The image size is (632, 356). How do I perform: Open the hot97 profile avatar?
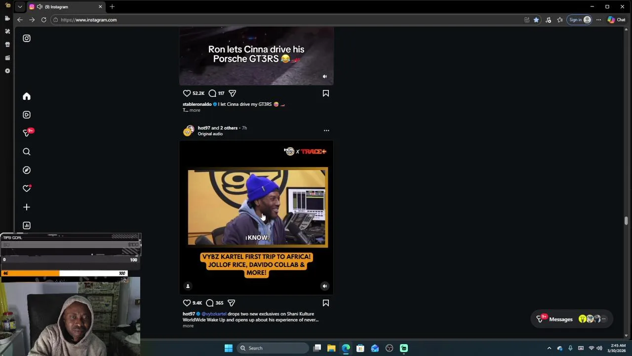pos(189,131)
